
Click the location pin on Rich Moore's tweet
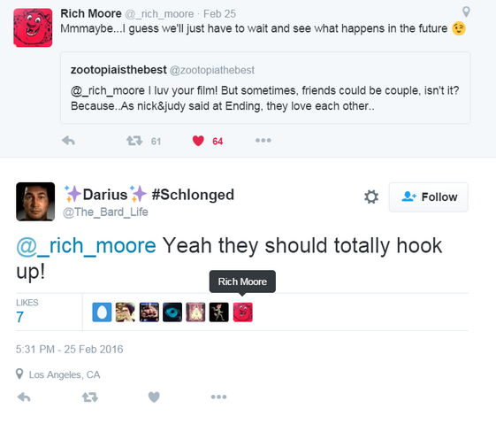[466, 12]
